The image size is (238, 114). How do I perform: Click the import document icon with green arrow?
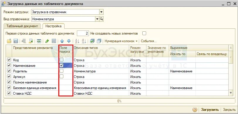coord(31,41)
